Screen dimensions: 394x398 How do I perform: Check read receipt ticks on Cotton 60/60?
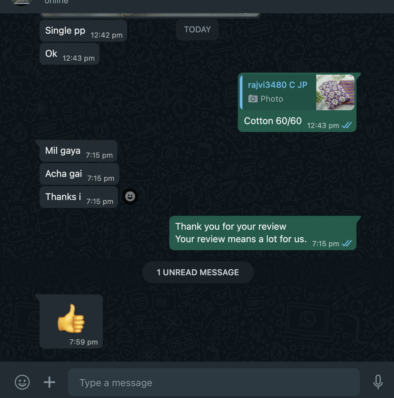347,125
